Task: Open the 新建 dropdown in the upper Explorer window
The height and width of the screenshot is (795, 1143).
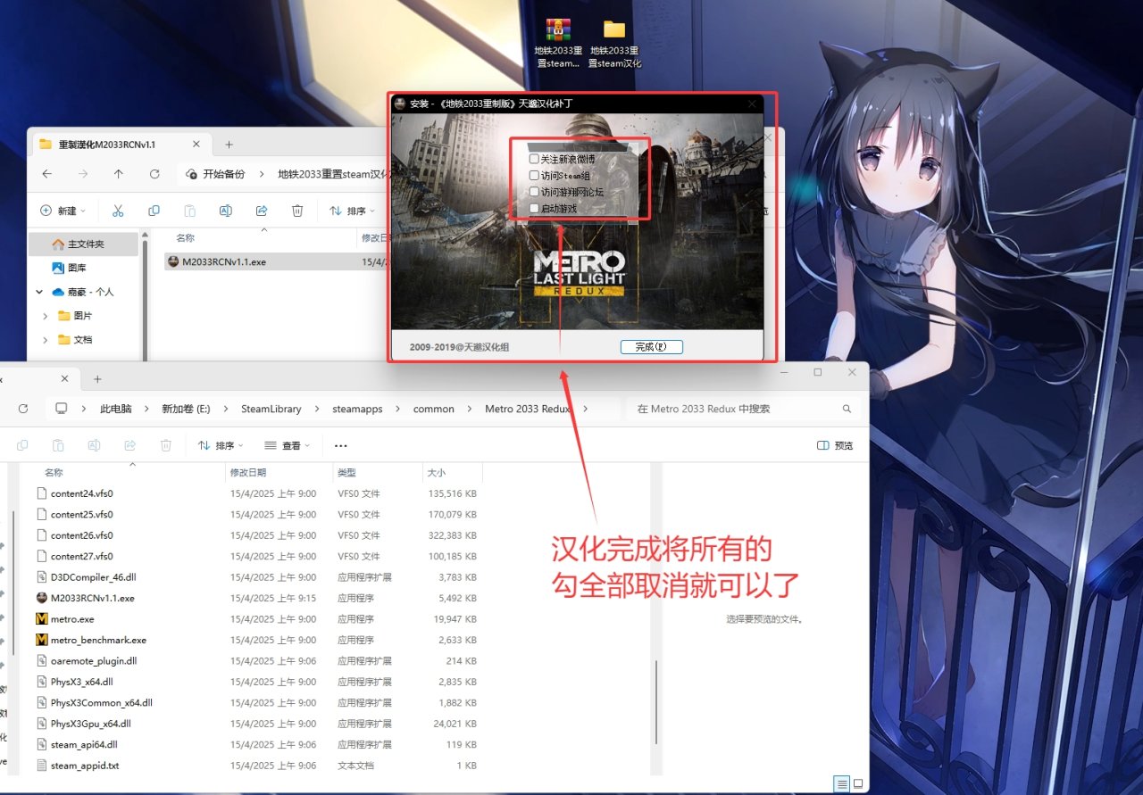Action: [x=63, y=211]
